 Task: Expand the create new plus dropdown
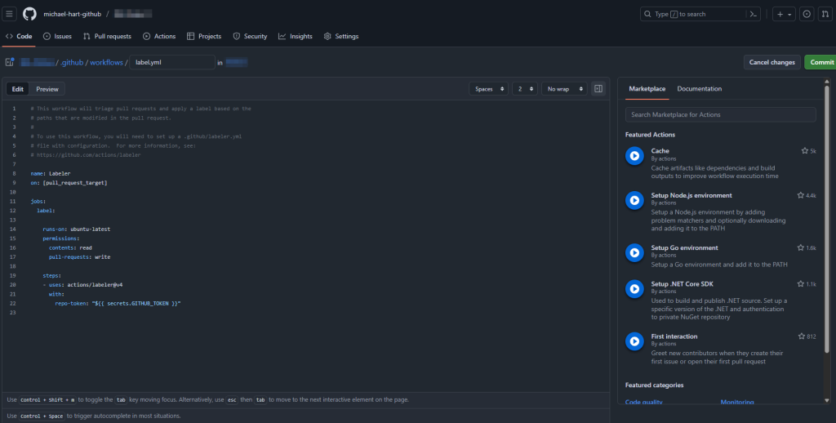tap(784, 14)
